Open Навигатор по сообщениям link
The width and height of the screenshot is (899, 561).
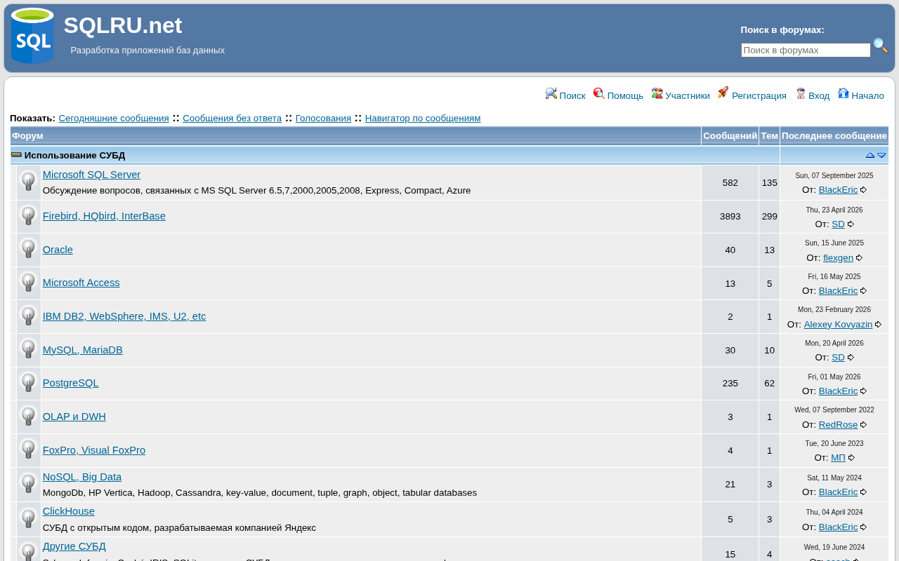click(x=423, y=118)
